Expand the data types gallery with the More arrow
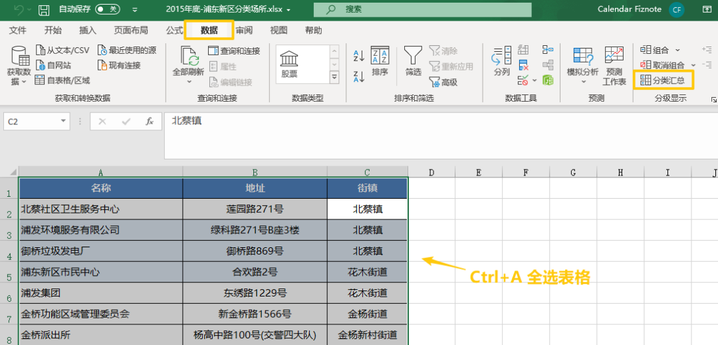 click(334, 77)
